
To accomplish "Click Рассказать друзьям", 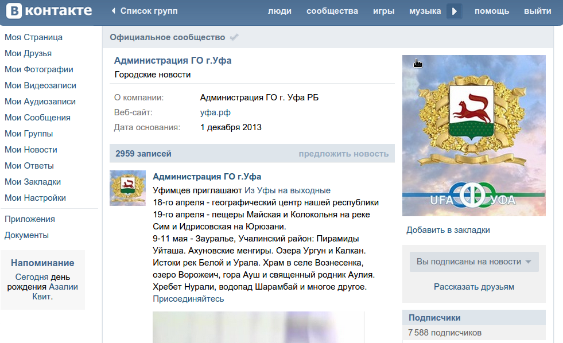I will pos(474,287).
